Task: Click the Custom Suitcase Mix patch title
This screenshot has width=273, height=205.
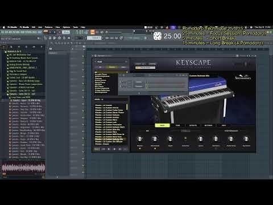Action: click(199, 76)
